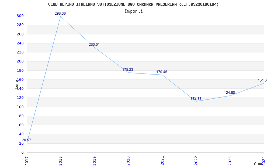267x167 pixels.
Task: Click the x-axis year 2017
Action: click(x=27, y=161)
